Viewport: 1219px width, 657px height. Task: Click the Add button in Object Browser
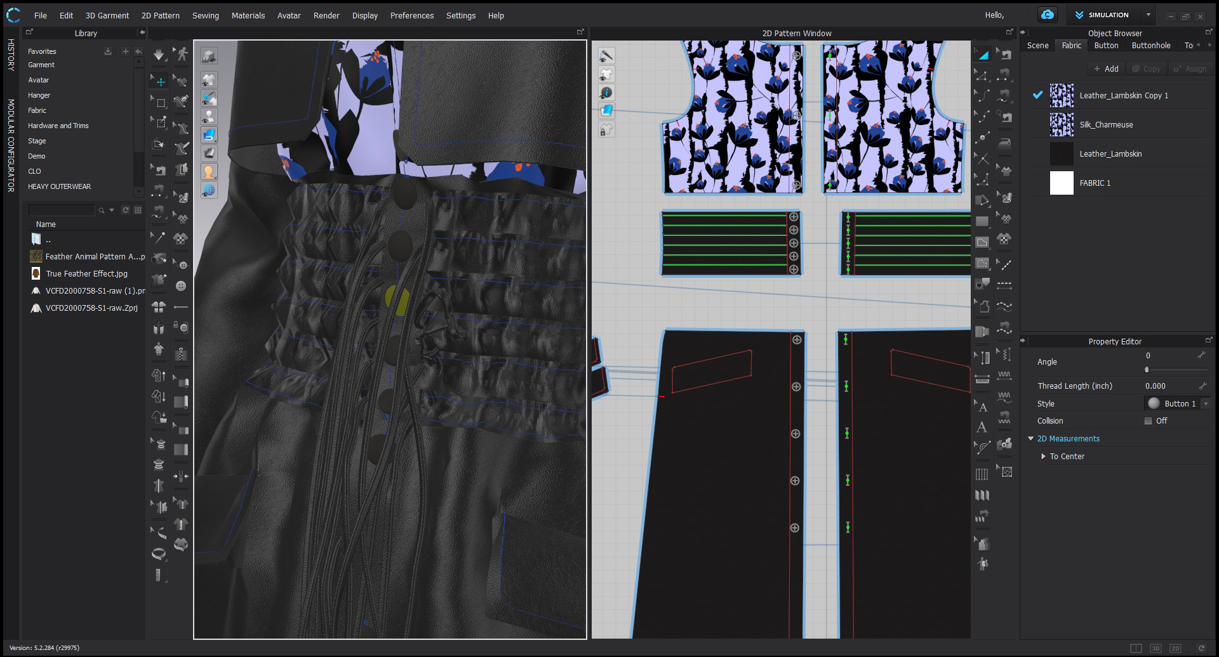point(1107,68)
